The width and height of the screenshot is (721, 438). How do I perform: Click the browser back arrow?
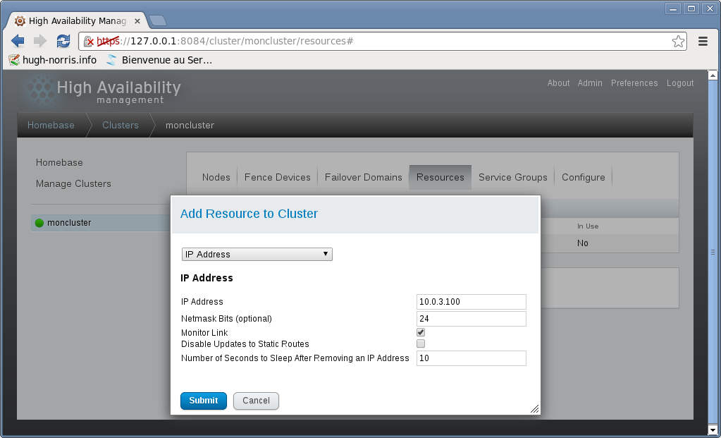click(18, 41)
